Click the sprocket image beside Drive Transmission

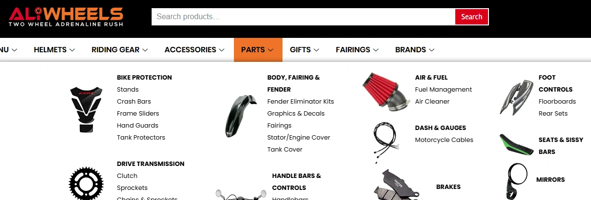[x=86, y=183]
